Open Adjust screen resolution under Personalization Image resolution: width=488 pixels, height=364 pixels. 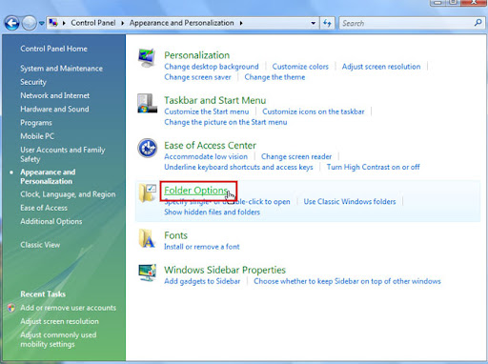[x=381, y=67]
